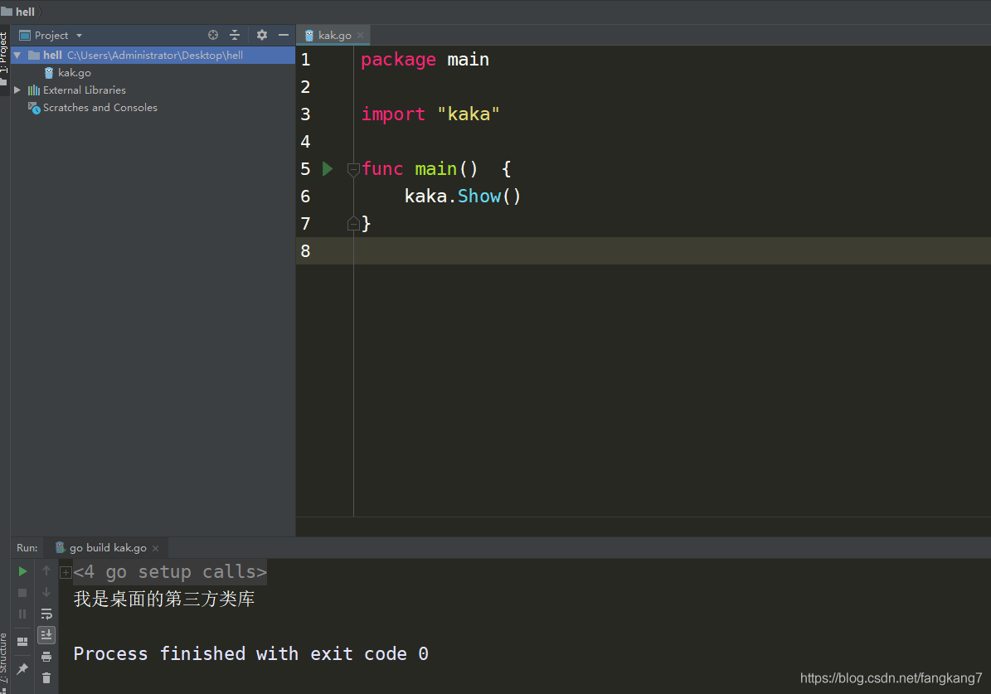Click package main on line 1

click(425, 60)
